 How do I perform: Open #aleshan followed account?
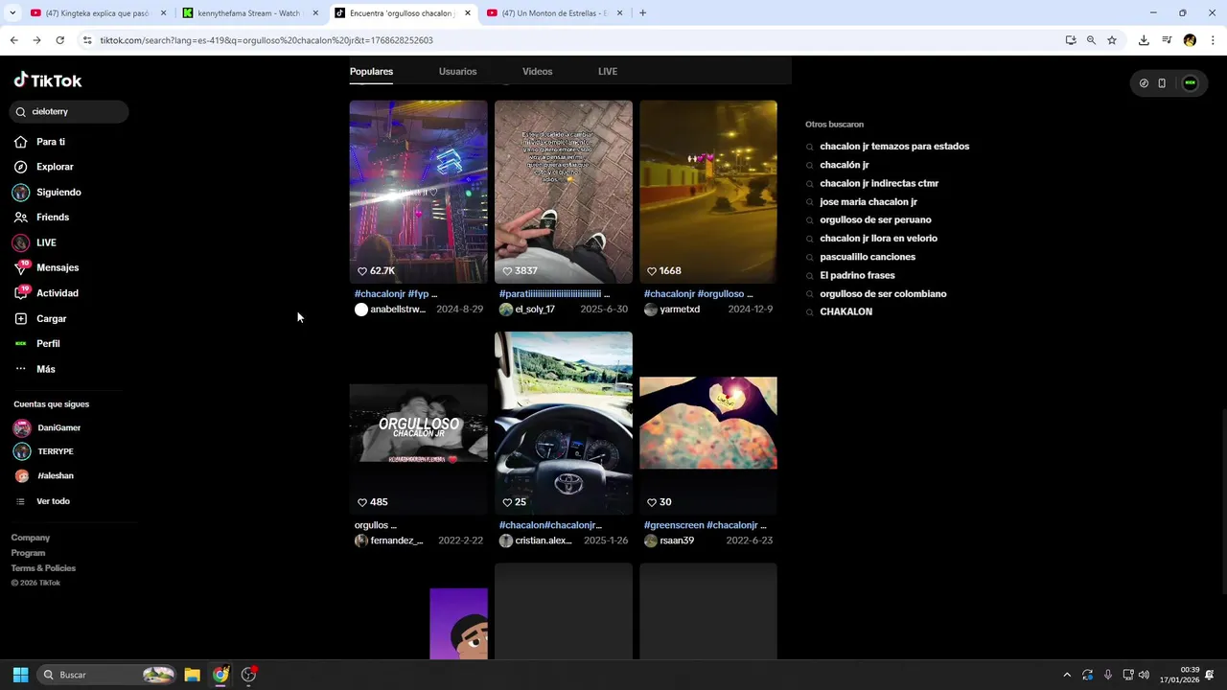point(43,476)
